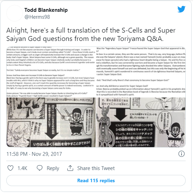Open the manga scan showing Beerus
This screenshot has width=193, height=194.
[x=141, y=123]
